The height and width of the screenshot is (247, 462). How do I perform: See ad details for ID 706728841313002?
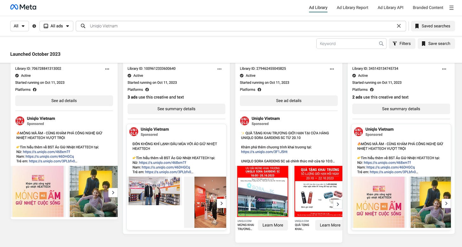pyautogui.click(x=64, y=101)
